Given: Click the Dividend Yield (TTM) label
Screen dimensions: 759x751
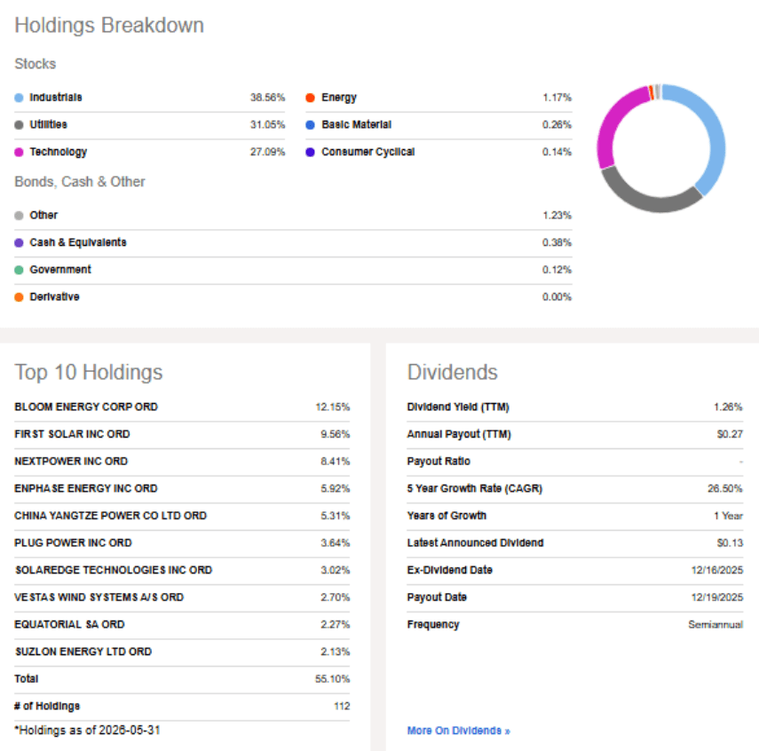Looking at the screenshot, I should tap(458, 407).
